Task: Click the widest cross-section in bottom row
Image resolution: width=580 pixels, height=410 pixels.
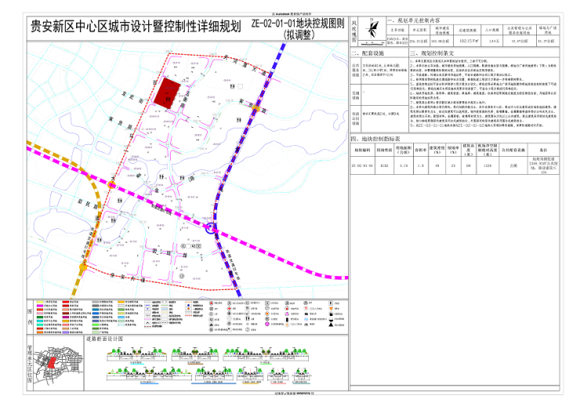Action: pos(149,375)
